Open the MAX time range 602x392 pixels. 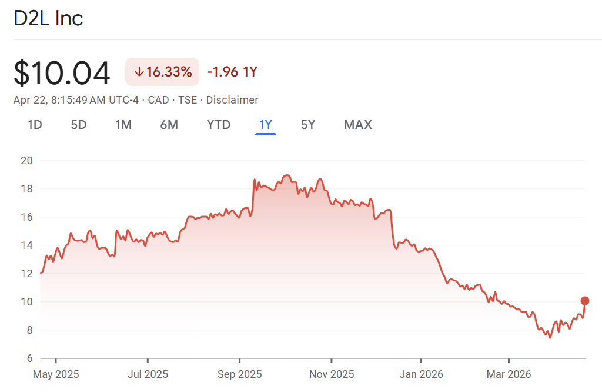tap(358, 125)
